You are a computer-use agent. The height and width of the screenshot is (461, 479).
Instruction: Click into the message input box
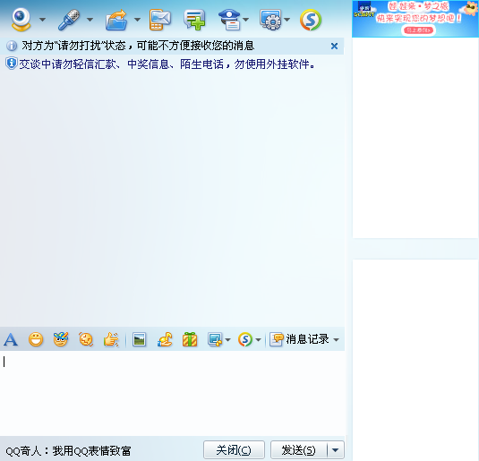tap(172, 393)
